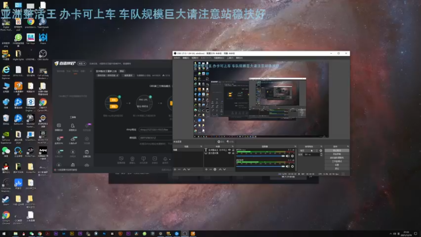This screenshot has width=421, height=237.
Task: Remove selected source with minus in Sources panel
Action: [210, 170]
